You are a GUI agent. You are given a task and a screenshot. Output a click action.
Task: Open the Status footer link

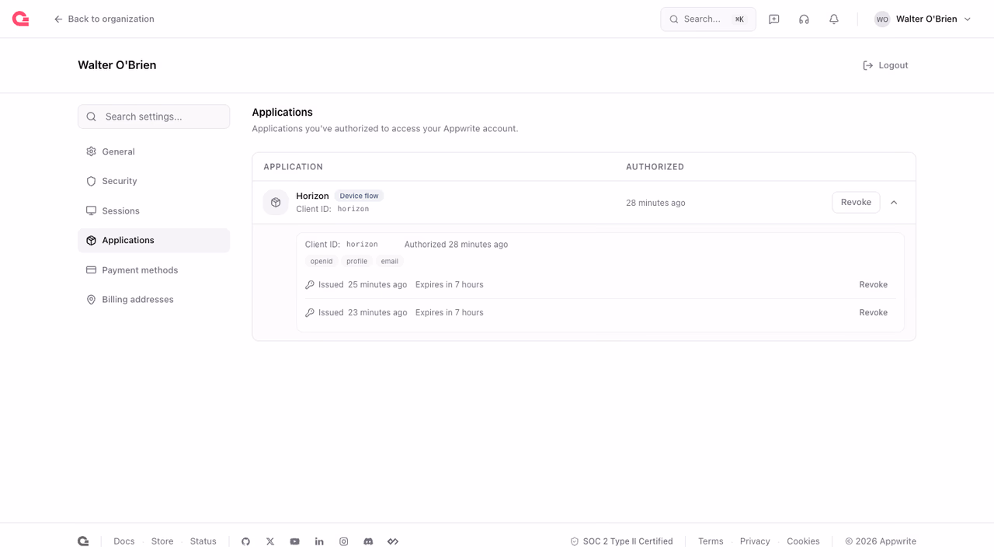(203, 541)
